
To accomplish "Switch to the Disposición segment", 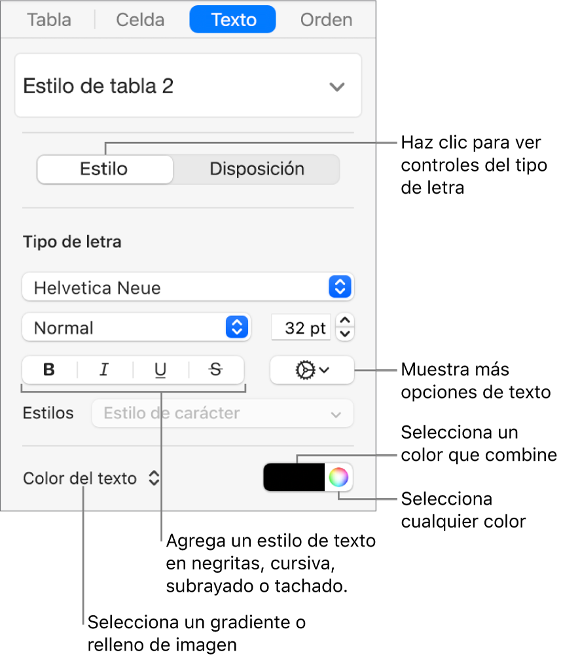I will pyautogui.click(x=257, y=169).
